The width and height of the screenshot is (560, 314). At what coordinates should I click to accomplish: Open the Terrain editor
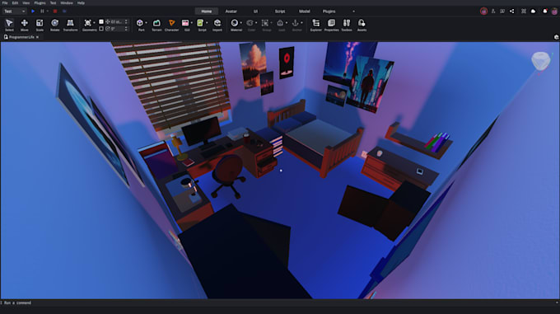tap(156, 25)
